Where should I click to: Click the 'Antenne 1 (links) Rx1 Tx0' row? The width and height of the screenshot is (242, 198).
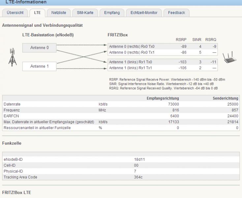pyautogui.click(x=163, y=62)
